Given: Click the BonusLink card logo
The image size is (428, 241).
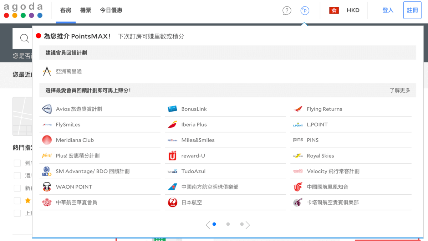Looking at the screenshot, I should pos(173,109).
